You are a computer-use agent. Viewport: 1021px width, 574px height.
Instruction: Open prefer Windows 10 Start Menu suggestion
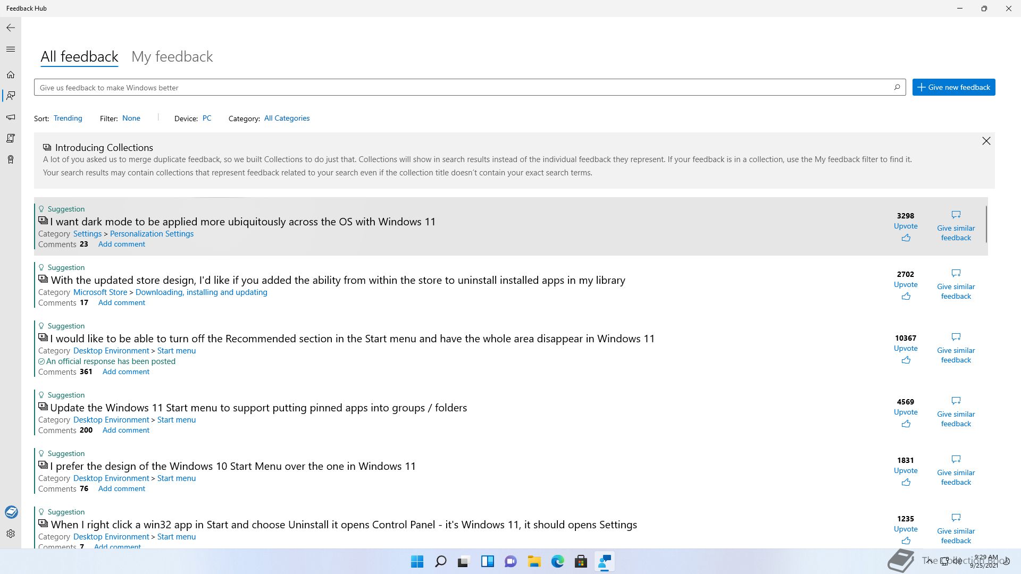pos(233,466)
